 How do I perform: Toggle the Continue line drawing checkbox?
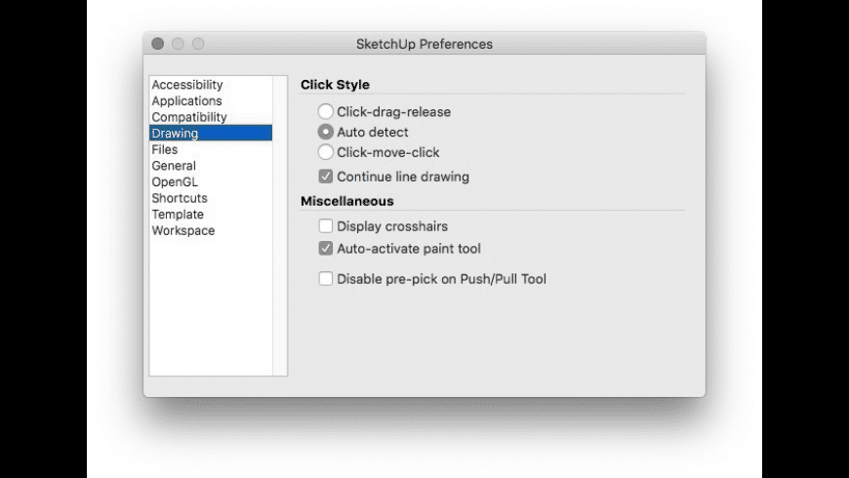point(326,177)
